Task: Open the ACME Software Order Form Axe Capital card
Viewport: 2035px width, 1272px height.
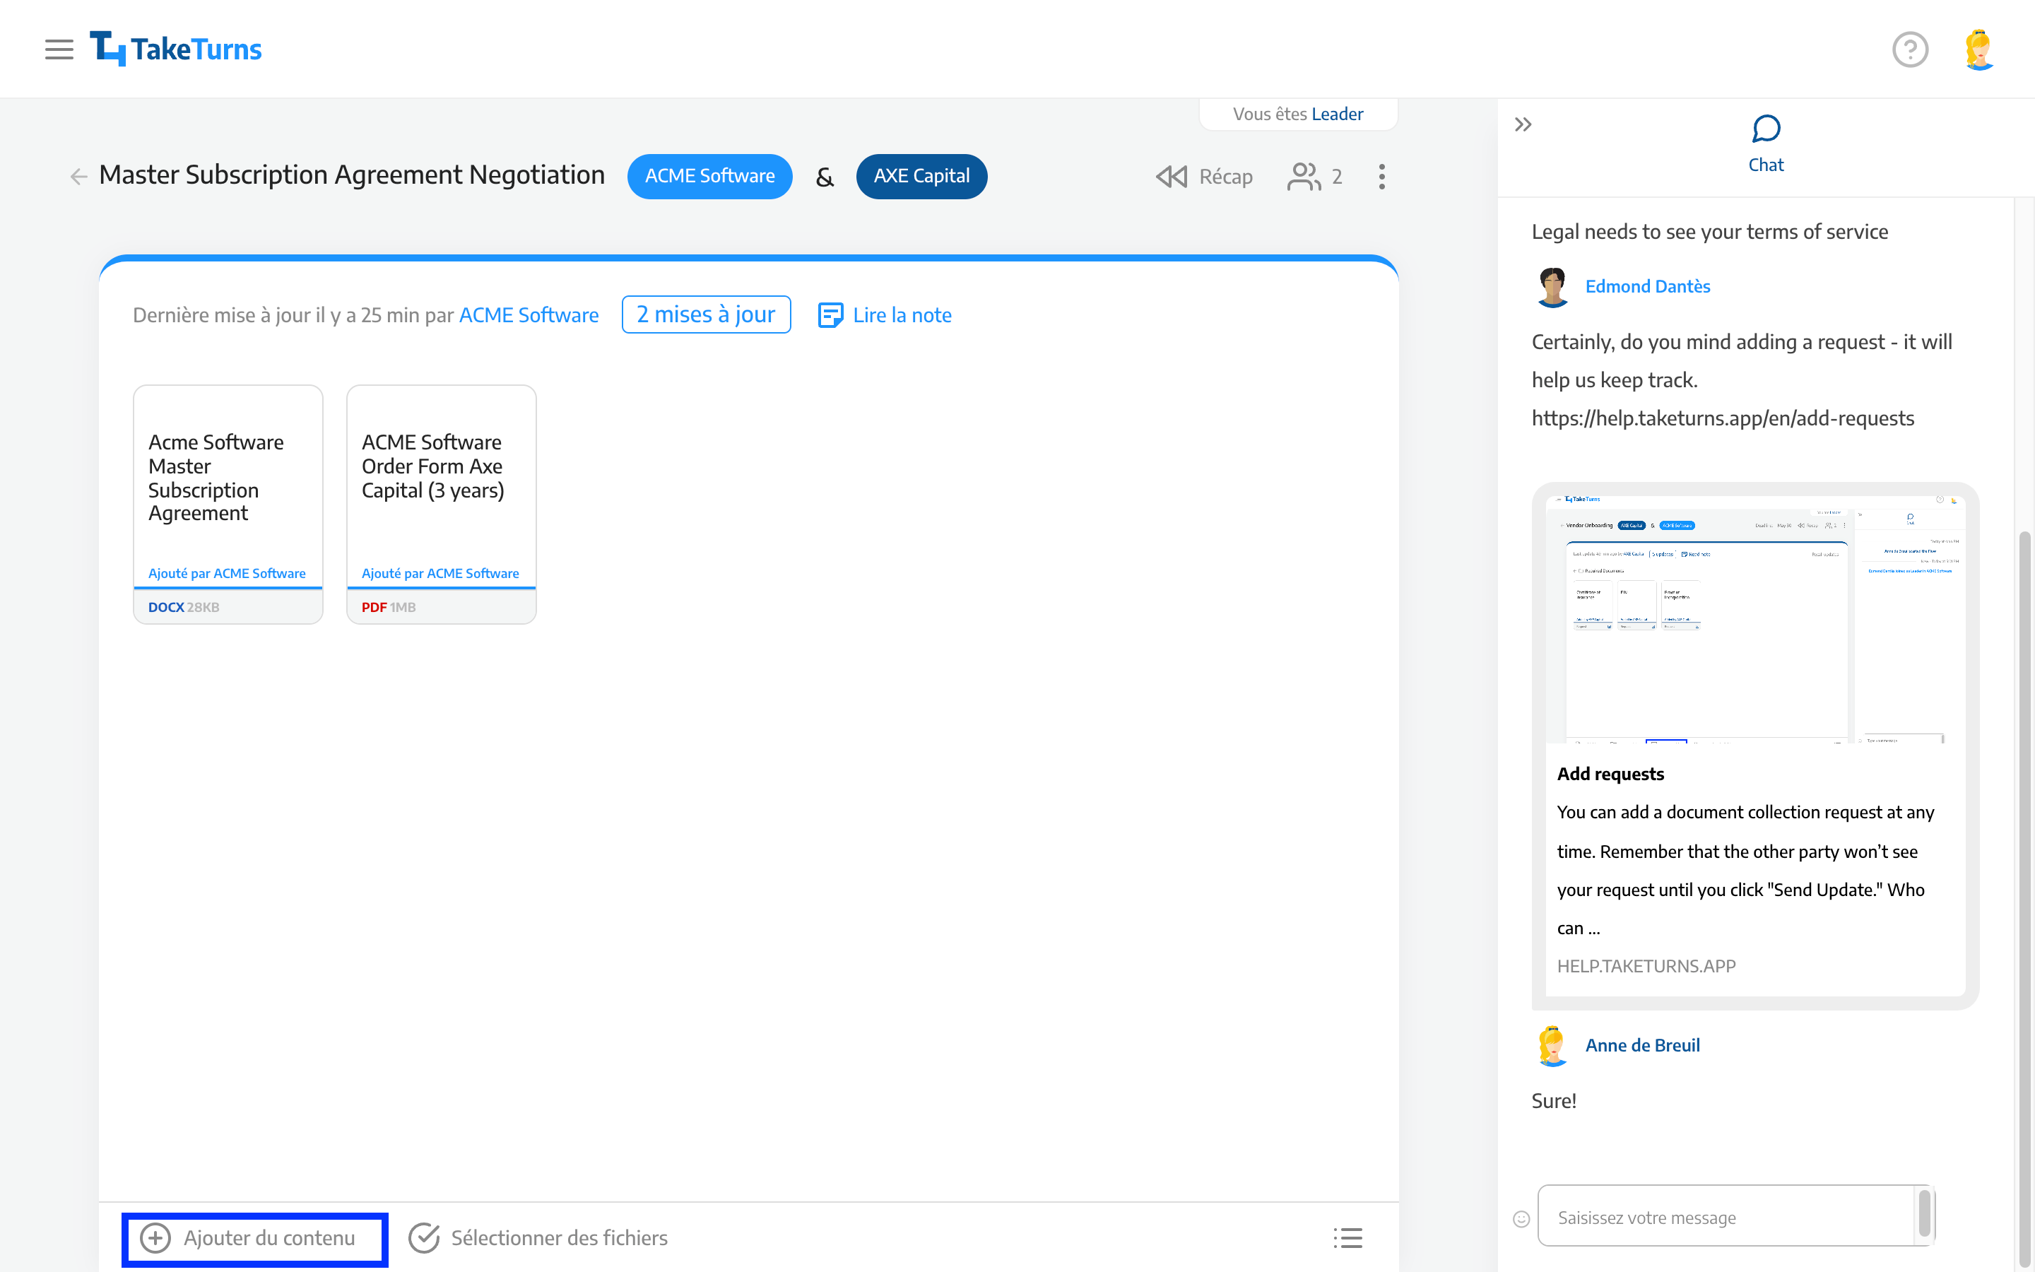Action: tap(442, 504)
